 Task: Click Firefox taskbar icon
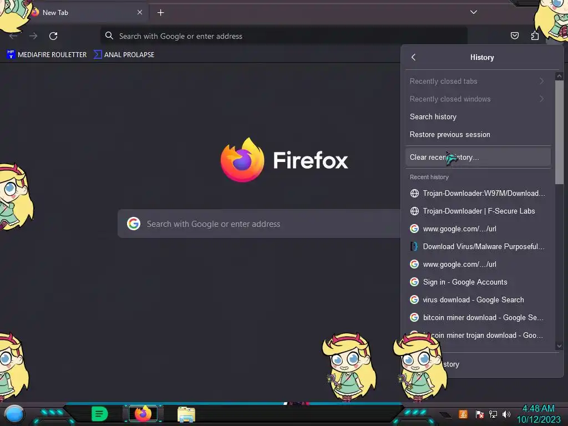[143, 414]
